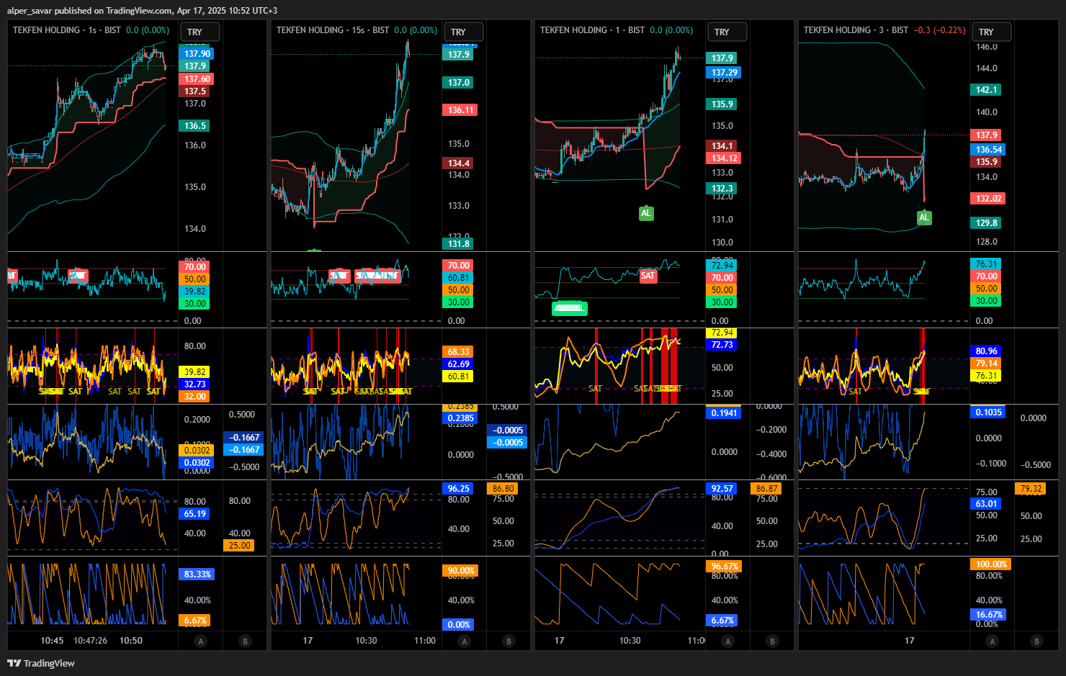Select red 132.02 label in 3-minute chart
Image resolution: width=1066 pixels, height=676 pixels.
coord(988,199)
